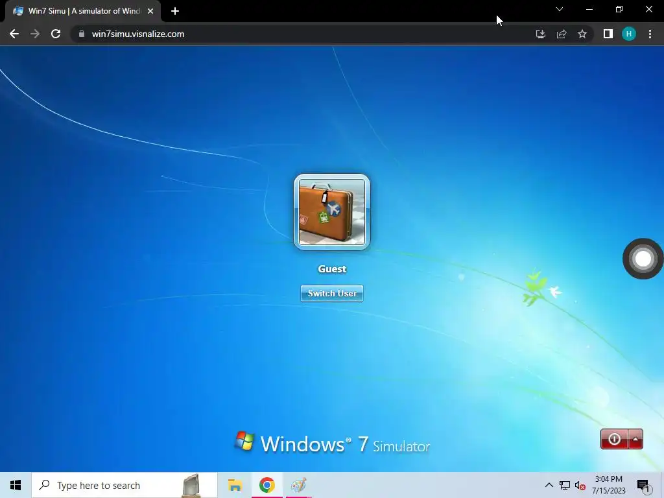Tap the floating round assistive button
The image size is (664, 498).
pos(643,259)
